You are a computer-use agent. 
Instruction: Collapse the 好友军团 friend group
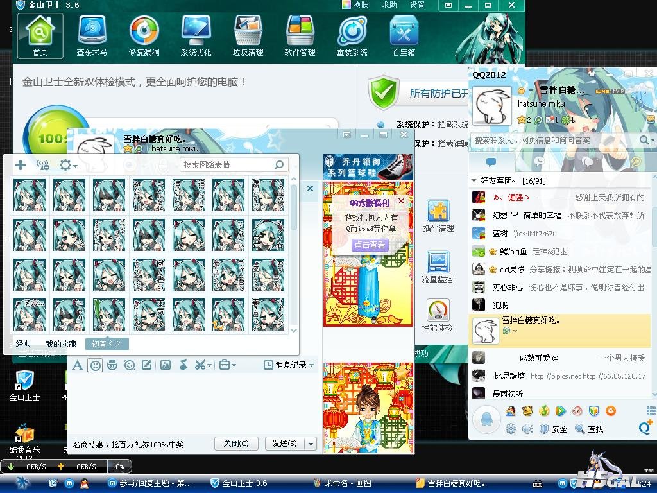(x=474, y=180)
